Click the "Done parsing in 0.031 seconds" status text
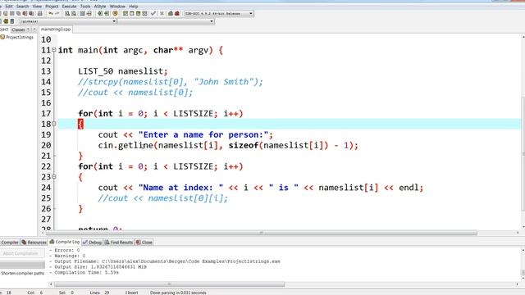Viewport: 525px width, 295px height. (x=178, y=293)
